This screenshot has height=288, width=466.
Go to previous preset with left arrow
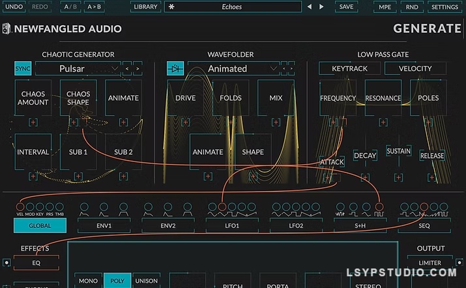(310, 7)
